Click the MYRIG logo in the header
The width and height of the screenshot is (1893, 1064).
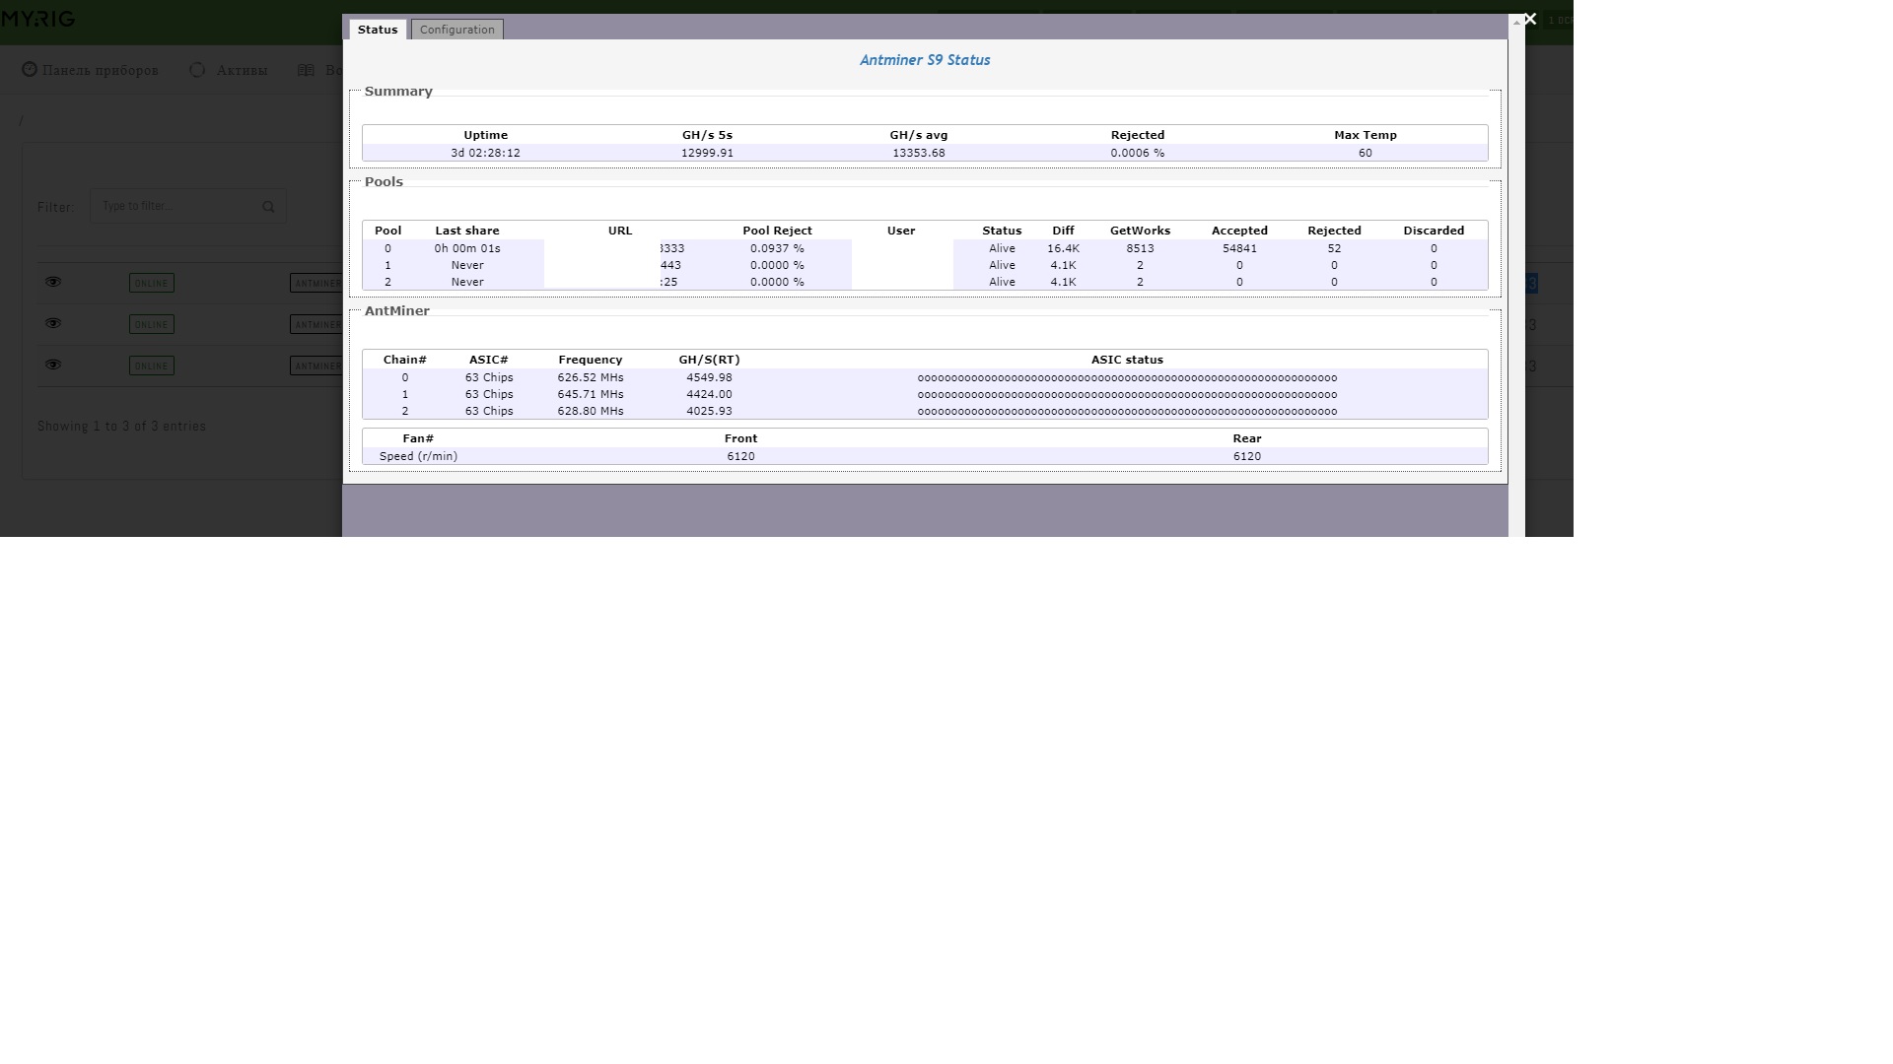[x=37, y=19]
